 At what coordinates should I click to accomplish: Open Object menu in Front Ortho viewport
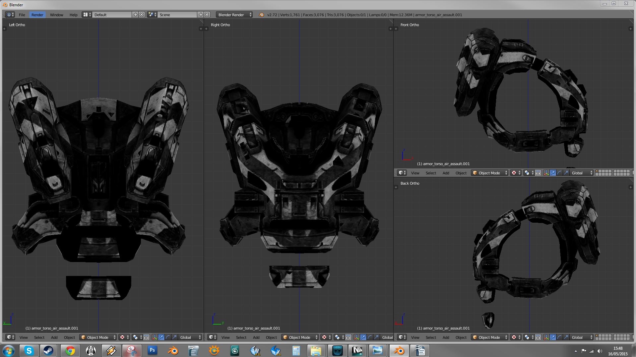coord(461,173)
